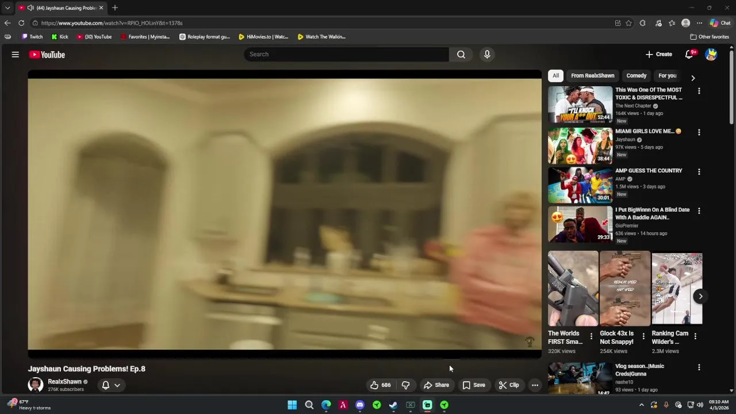Image resolution: width=736 pixels, height=414 pixels.
Task: Expand hidden system tray icons
Action: [642, 405]
